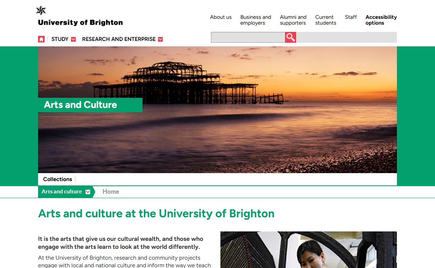The height and width of the screenshot is (268, 435).
Task: Open the RESEARCH AND ENTERPRISE menu
Action: point(119,39)
